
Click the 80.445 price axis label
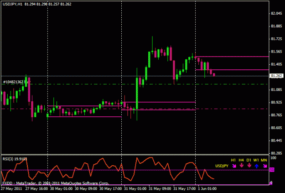[276, 141]
